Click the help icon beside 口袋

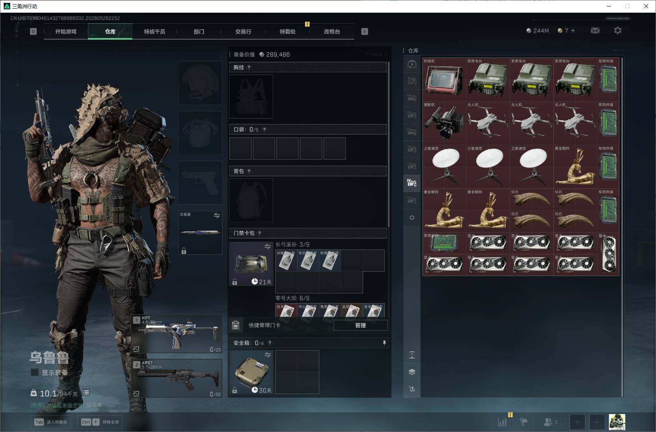[264, 129]
